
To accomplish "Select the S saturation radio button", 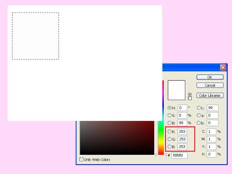I will (x=169, y=115).
